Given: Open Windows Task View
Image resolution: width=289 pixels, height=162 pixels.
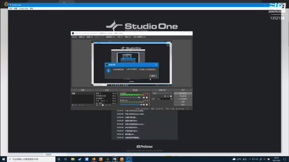Looking at the screenshot, I should 66,159.
